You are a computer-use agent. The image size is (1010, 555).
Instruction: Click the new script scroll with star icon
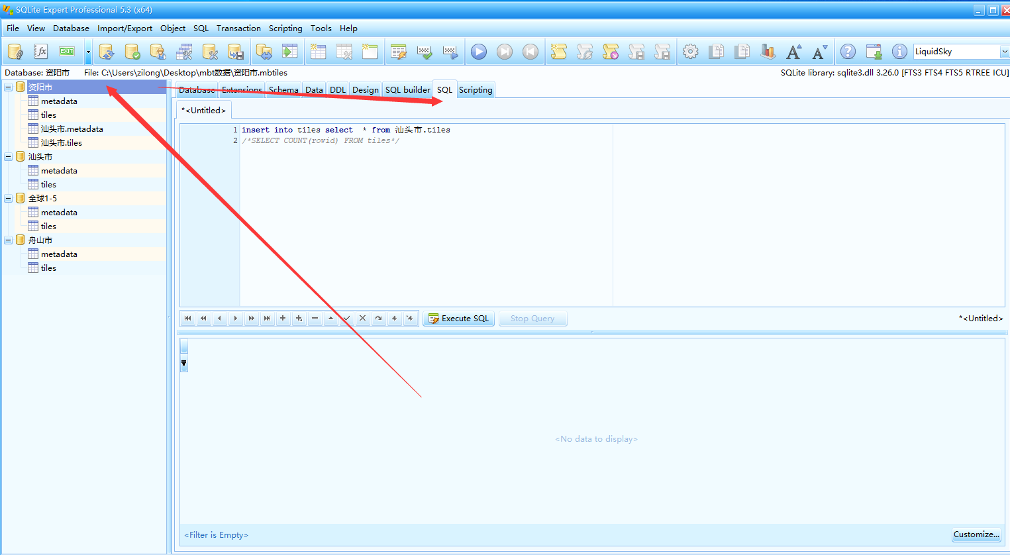tap(559, 52)
